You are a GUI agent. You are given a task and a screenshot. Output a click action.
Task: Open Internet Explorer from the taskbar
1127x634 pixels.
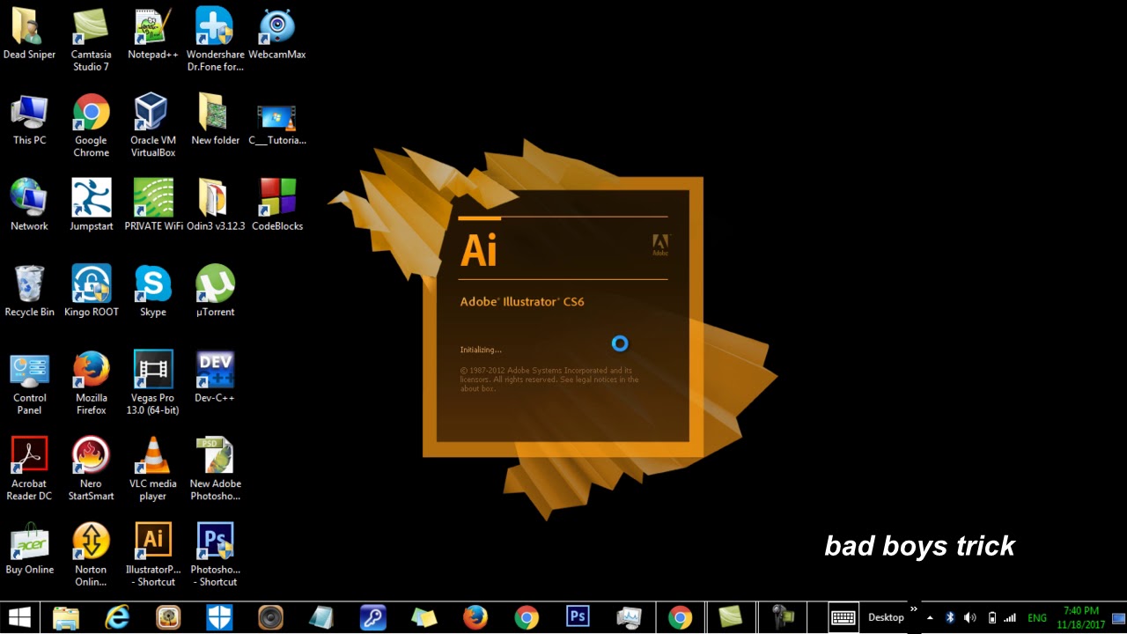pyautogui.click(x=117, y=617)
